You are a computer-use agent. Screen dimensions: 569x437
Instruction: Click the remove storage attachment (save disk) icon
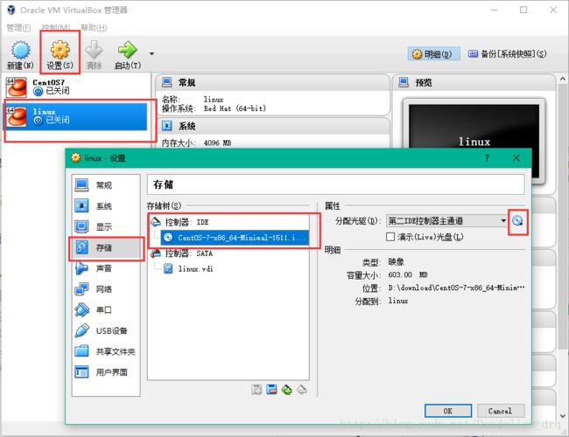point(271,390)
